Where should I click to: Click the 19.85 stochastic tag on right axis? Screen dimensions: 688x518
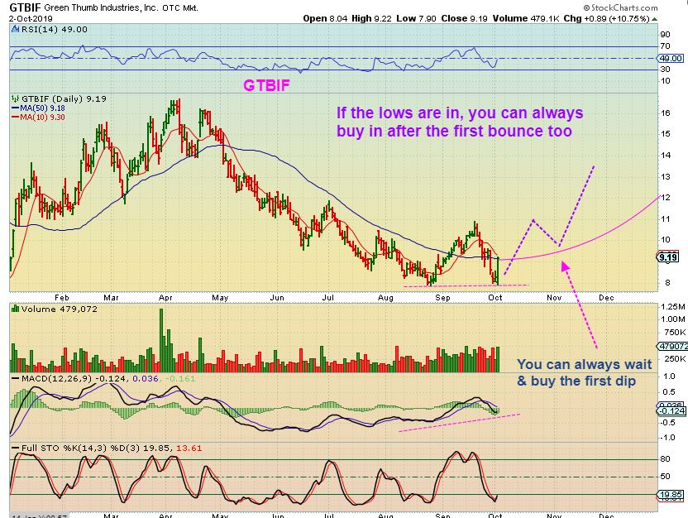[671, 494]
